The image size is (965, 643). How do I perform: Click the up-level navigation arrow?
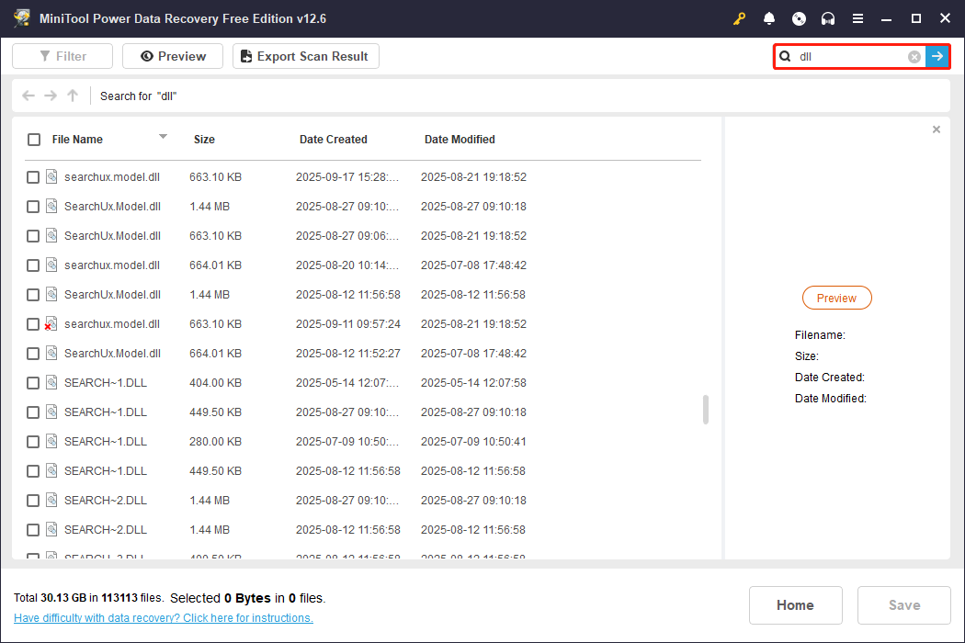pyautogui.click(x=72, y=95)
